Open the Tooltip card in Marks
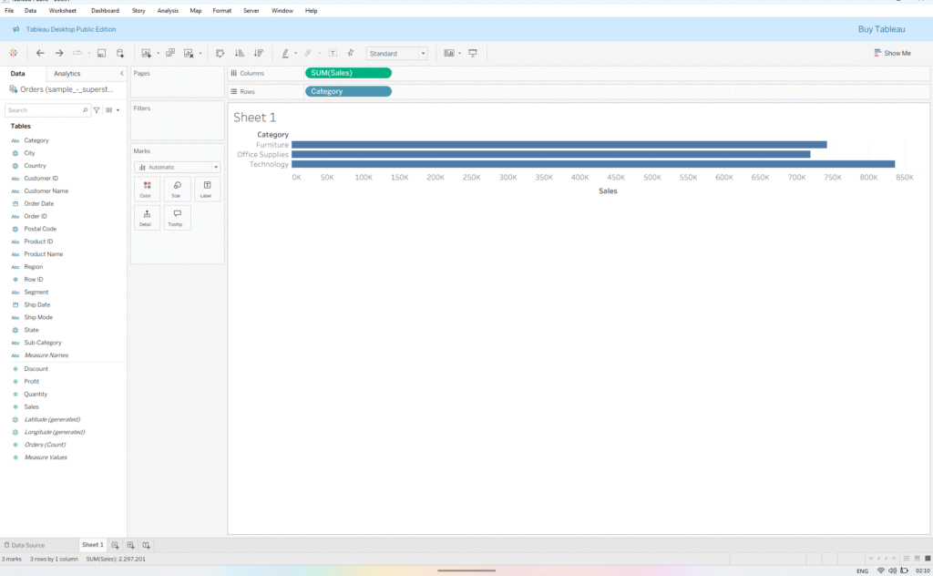The image size is (933, 576). pos(177,217)
